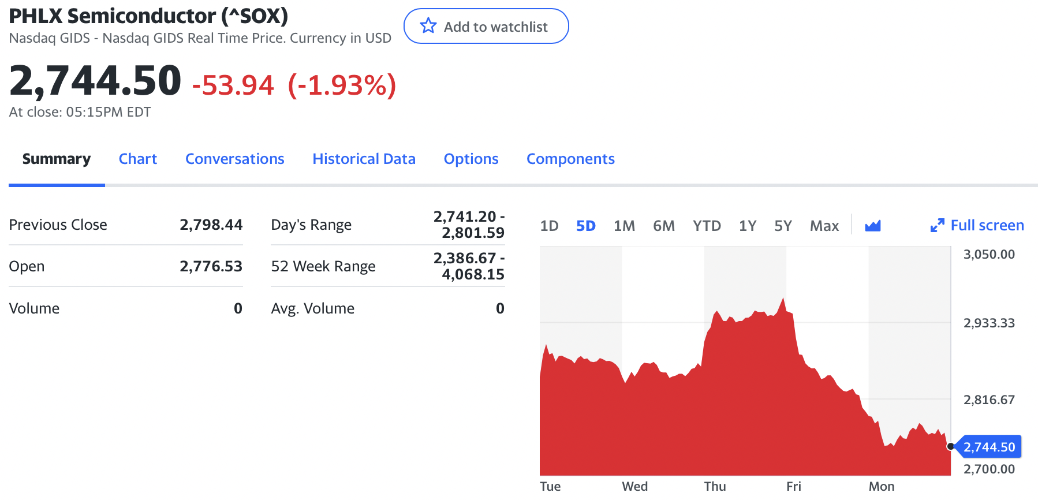Screen dimensions: 1038x500
Task: Switch chart to 1M range
Action: [624, 226]
